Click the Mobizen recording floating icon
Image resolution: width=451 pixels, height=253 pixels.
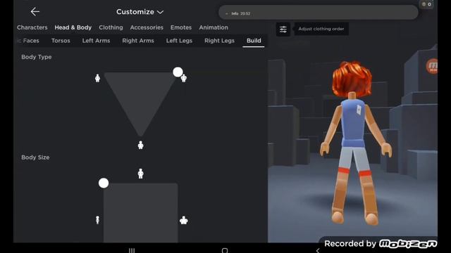click(x=432, y=66)
